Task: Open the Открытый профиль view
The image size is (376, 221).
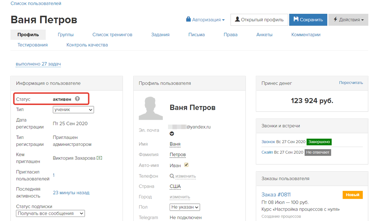Action: coord(259,20)
